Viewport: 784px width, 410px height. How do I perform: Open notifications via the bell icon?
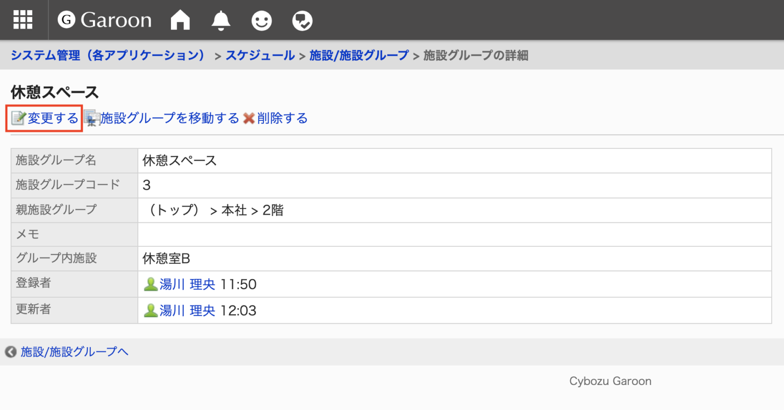(x=220, y=20)
